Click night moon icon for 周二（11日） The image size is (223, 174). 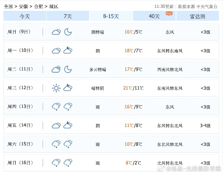click(68, 69)
